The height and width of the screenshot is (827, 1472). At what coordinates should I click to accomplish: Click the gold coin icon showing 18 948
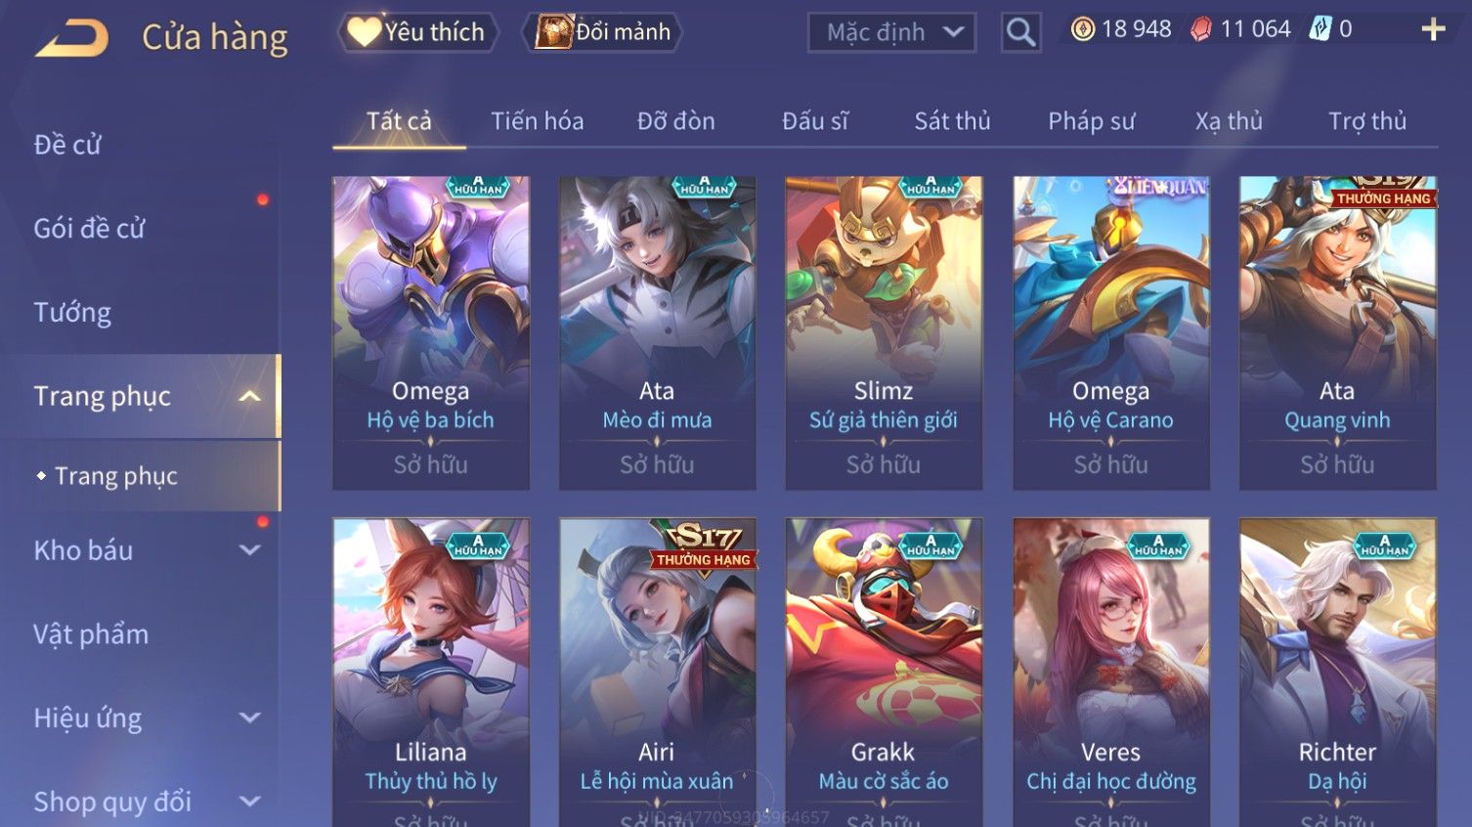point(1082,29)
